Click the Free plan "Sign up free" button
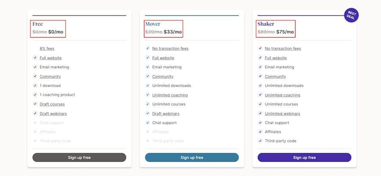 click(x=79, y=157)
